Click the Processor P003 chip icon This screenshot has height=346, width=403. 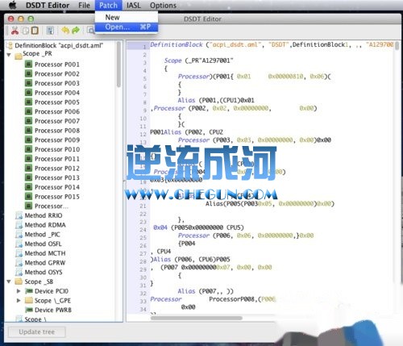[28, 83]
